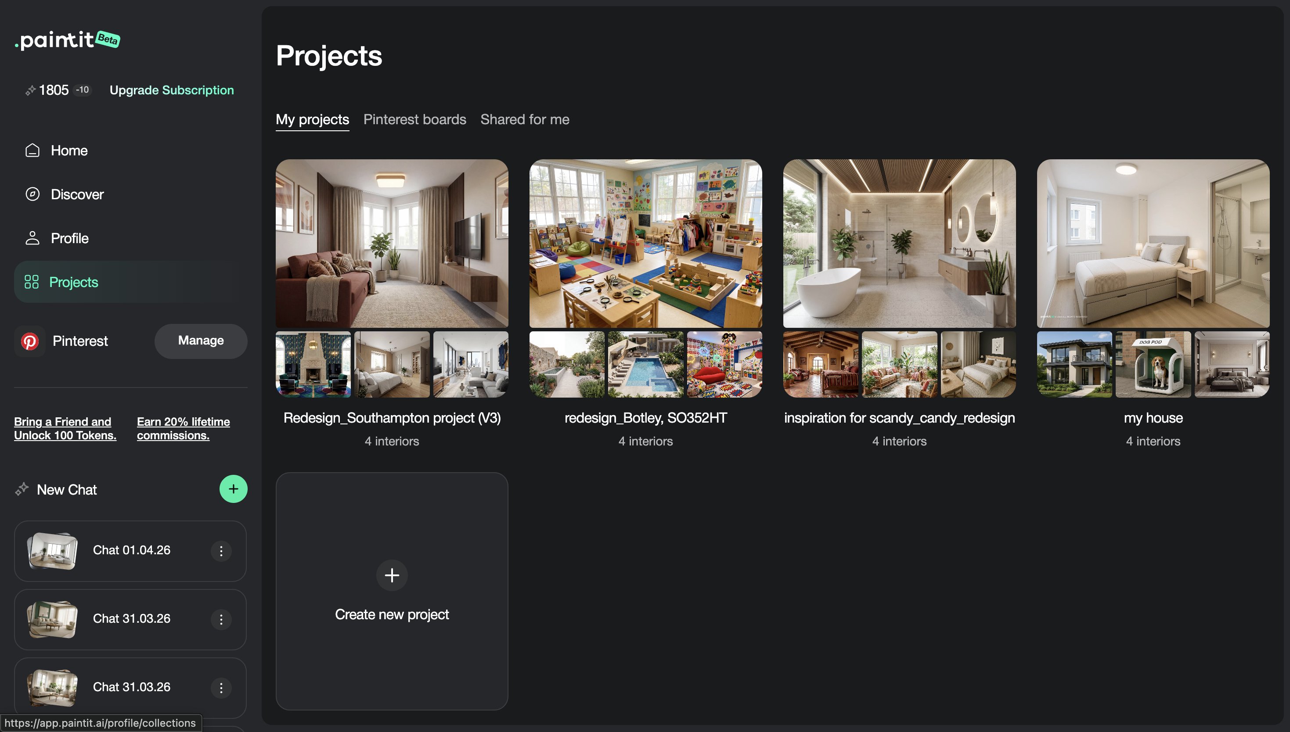1290x732 pixels.
Task: Start a new chat with the plus icon
Action: (x=233, y=489)
